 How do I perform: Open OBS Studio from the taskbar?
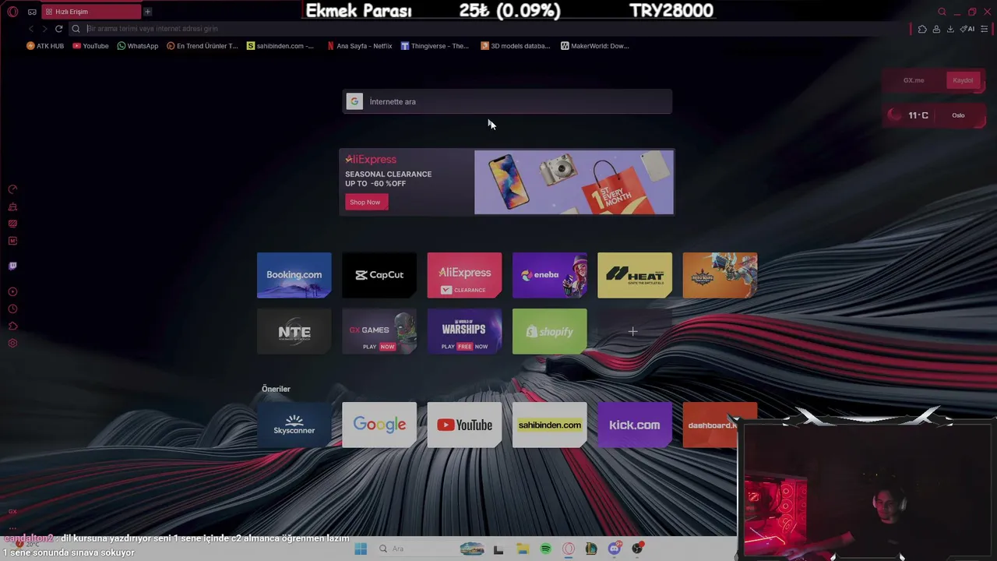[637, 549]
